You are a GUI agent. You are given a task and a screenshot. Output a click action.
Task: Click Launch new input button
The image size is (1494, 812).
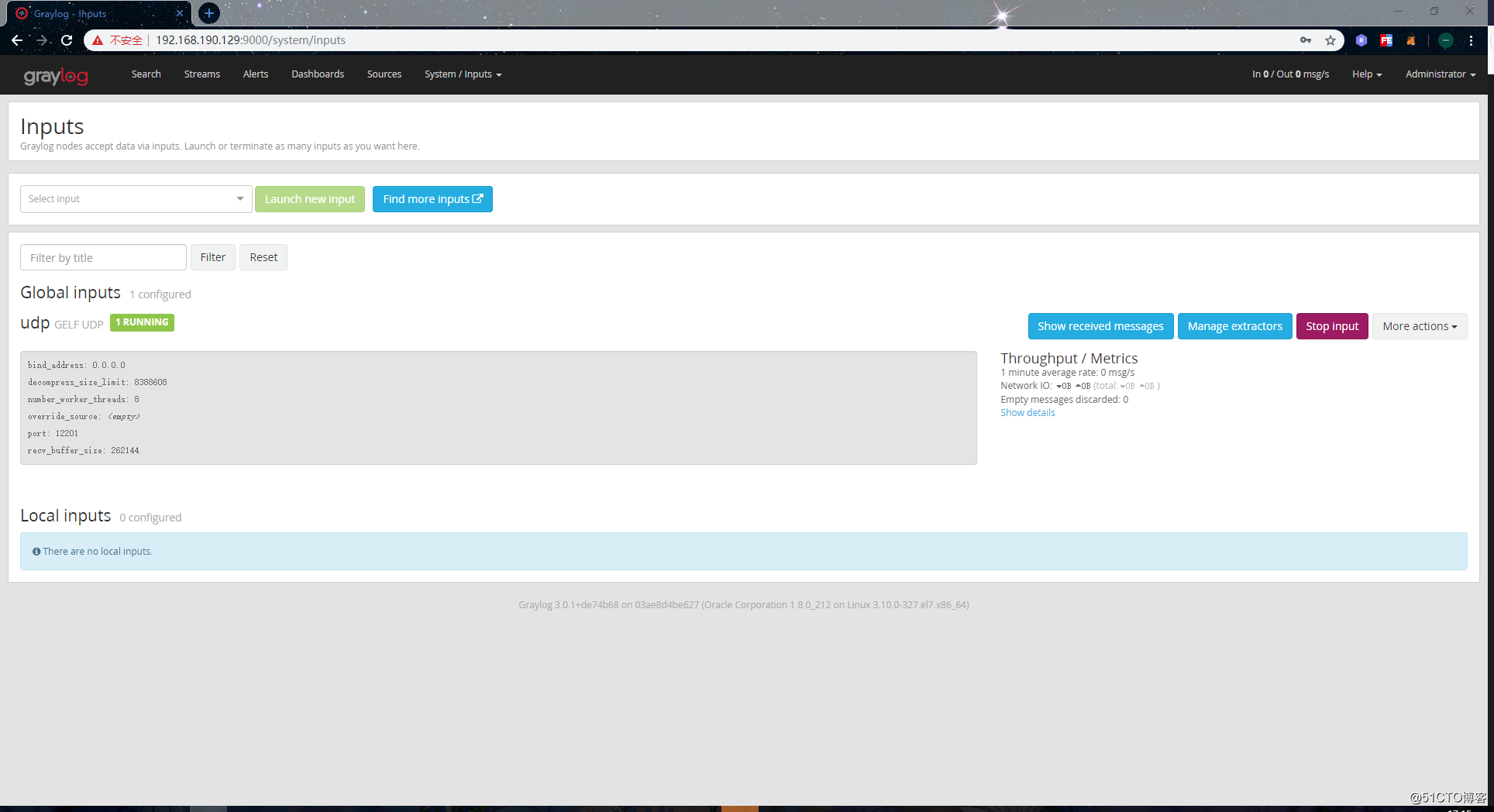coord(310,199)
